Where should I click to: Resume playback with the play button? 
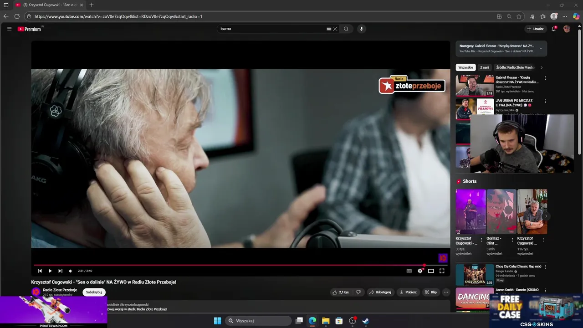pyautogui.click(x=50, y=271)
